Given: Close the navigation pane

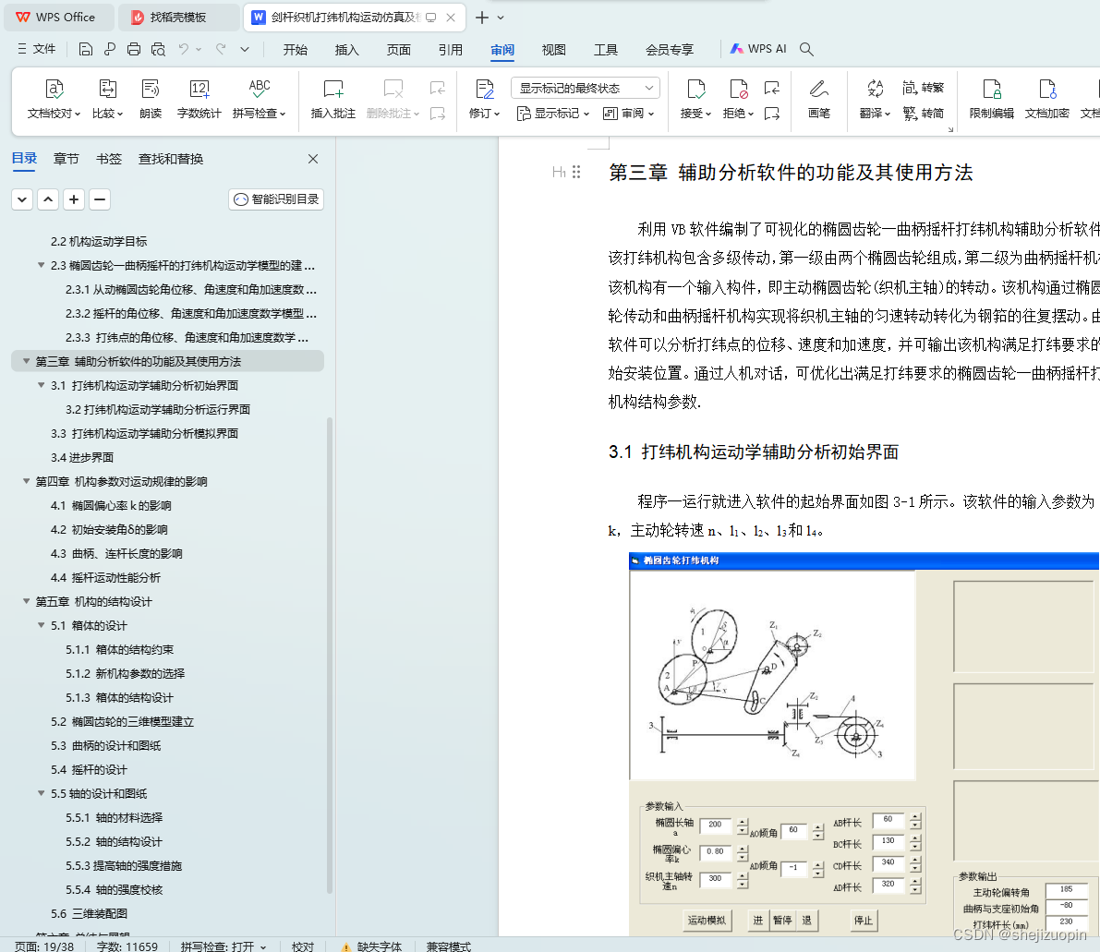Looking at the screenshot, I should coord(313,159).
